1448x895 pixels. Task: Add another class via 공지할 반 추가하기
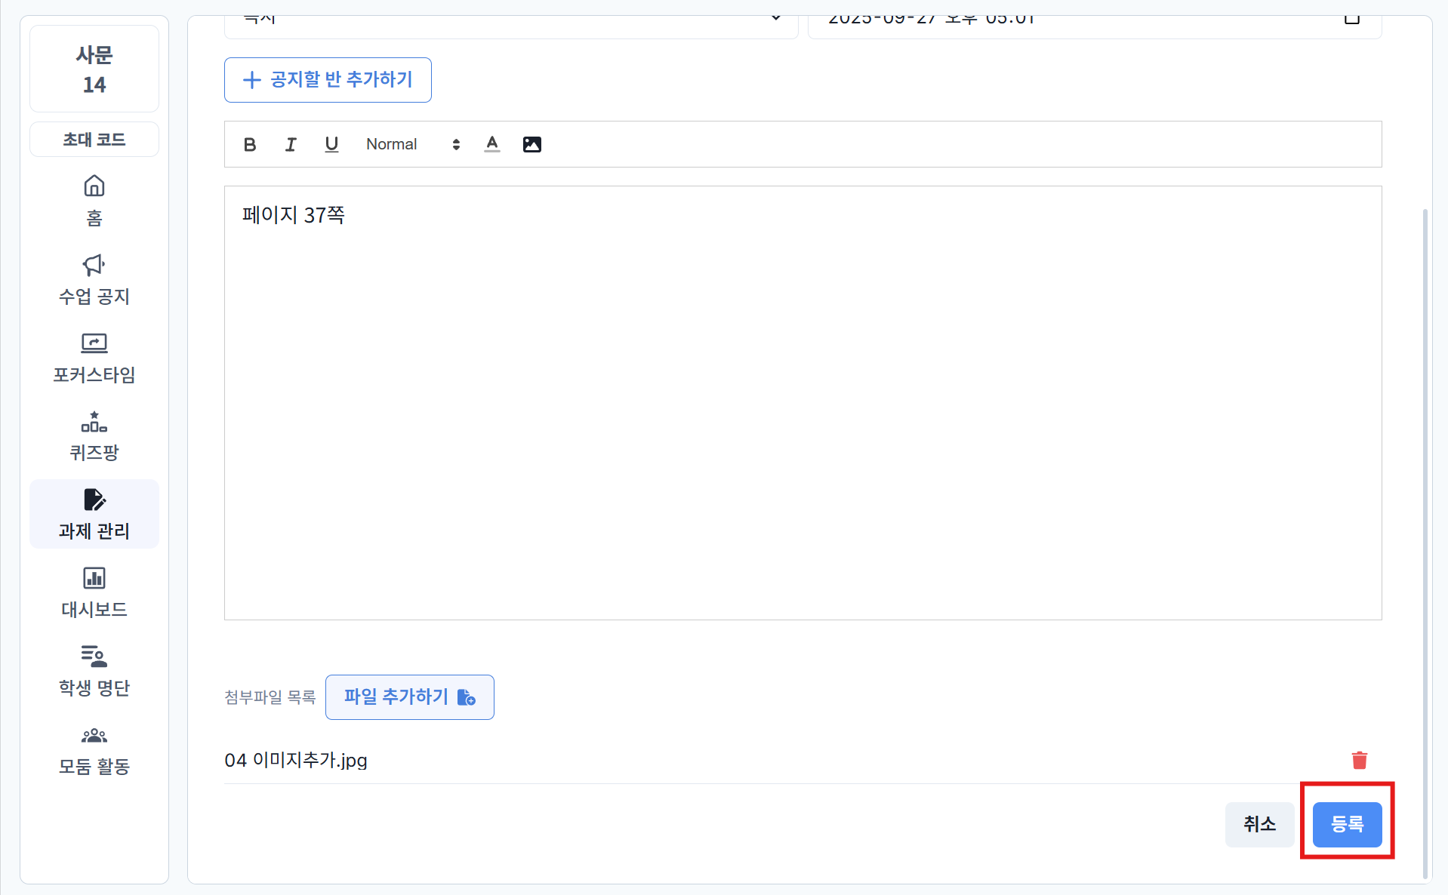(x=328, y=80)
